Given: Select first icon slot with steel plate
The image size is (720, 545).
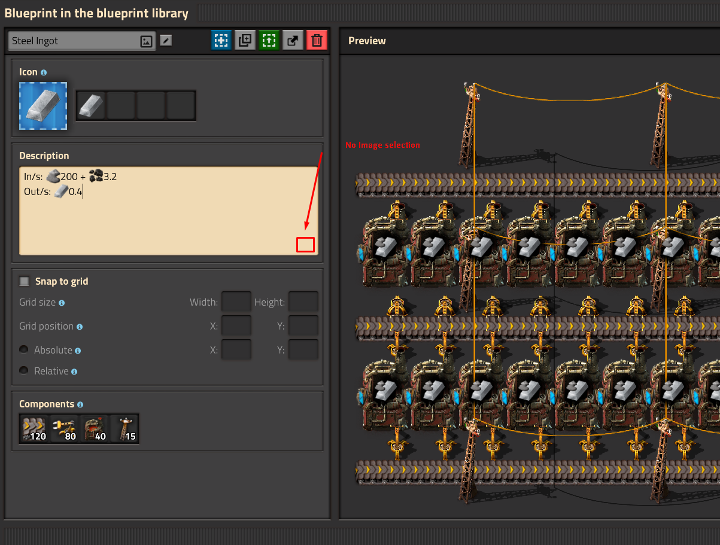Looking at the screenshot, I should pos(91,105).
